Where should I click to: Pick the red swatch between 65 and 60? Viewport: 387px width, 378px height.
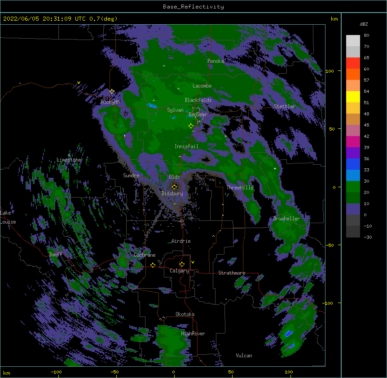(x=353, y=63)
